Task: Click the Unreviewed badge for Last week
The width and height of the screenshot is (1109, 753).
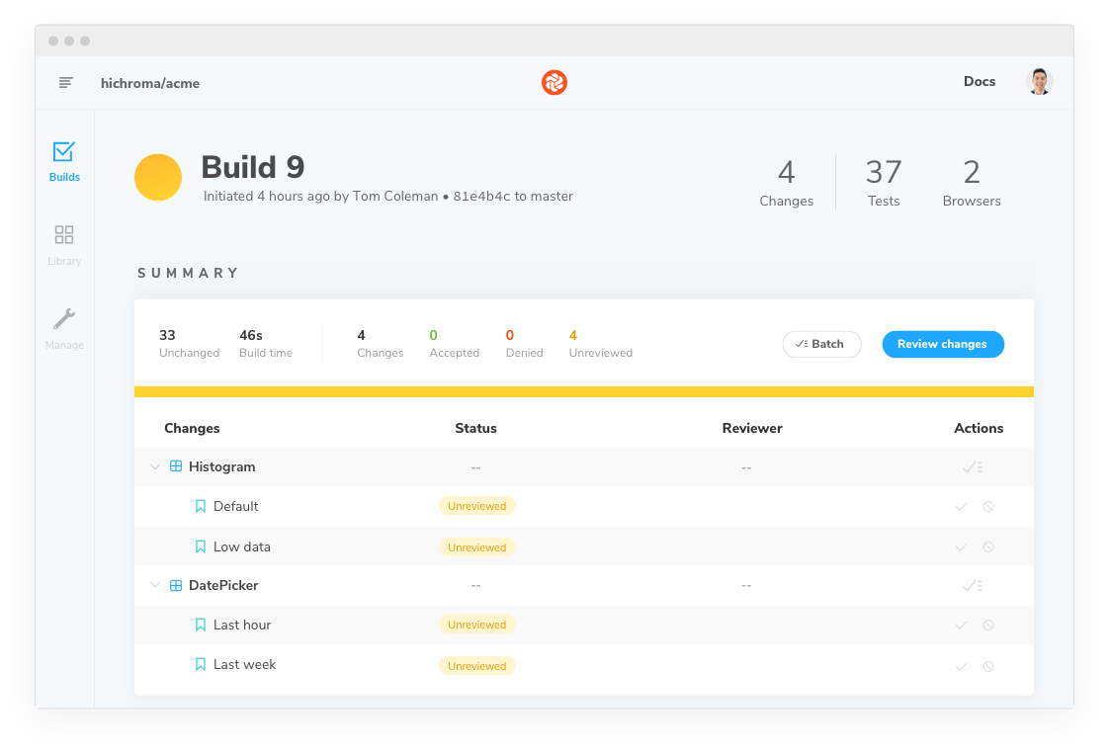Action: pyautogui.click(x=476, y=666)
